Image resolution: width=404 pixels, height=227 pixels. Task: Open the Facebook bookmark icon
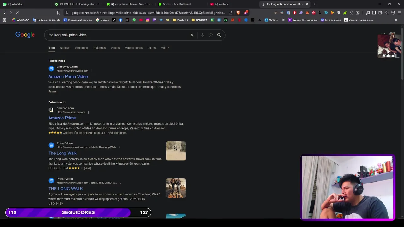(x=121, y=20)
